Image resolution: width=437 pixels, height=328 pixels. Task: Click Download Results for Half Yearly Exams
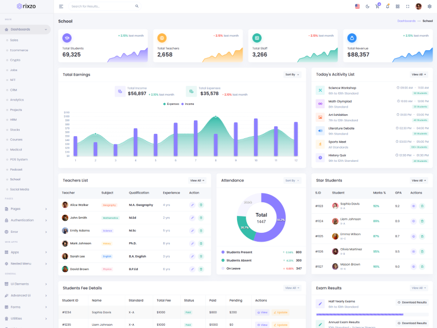point(412,302)
